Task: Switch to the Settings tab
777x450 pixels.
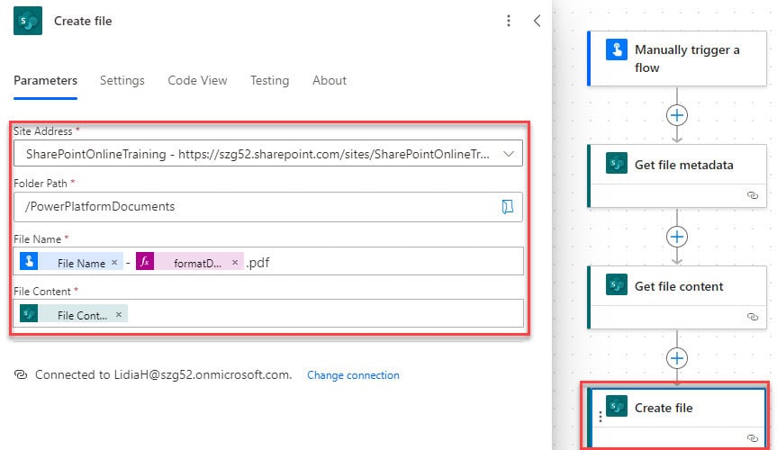Action: (122, 81)
